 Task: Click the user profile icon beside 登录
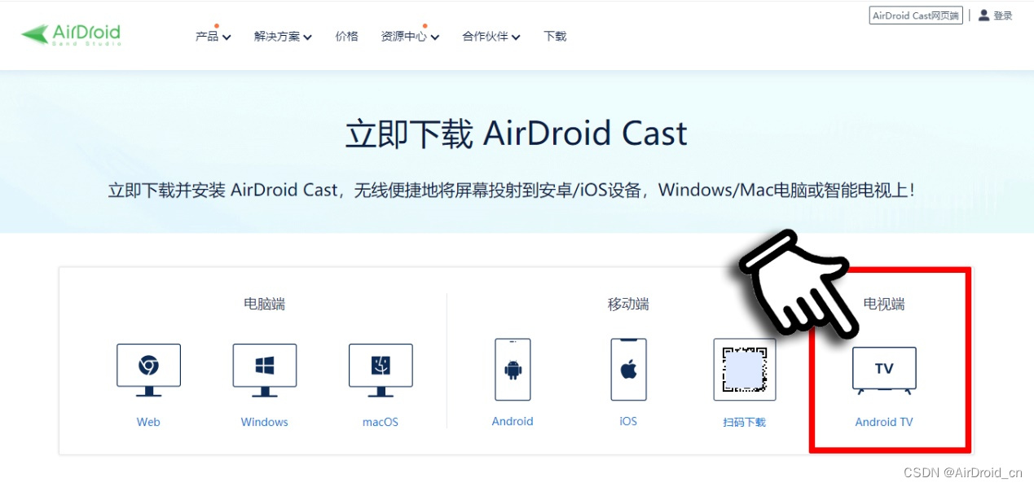983,15
